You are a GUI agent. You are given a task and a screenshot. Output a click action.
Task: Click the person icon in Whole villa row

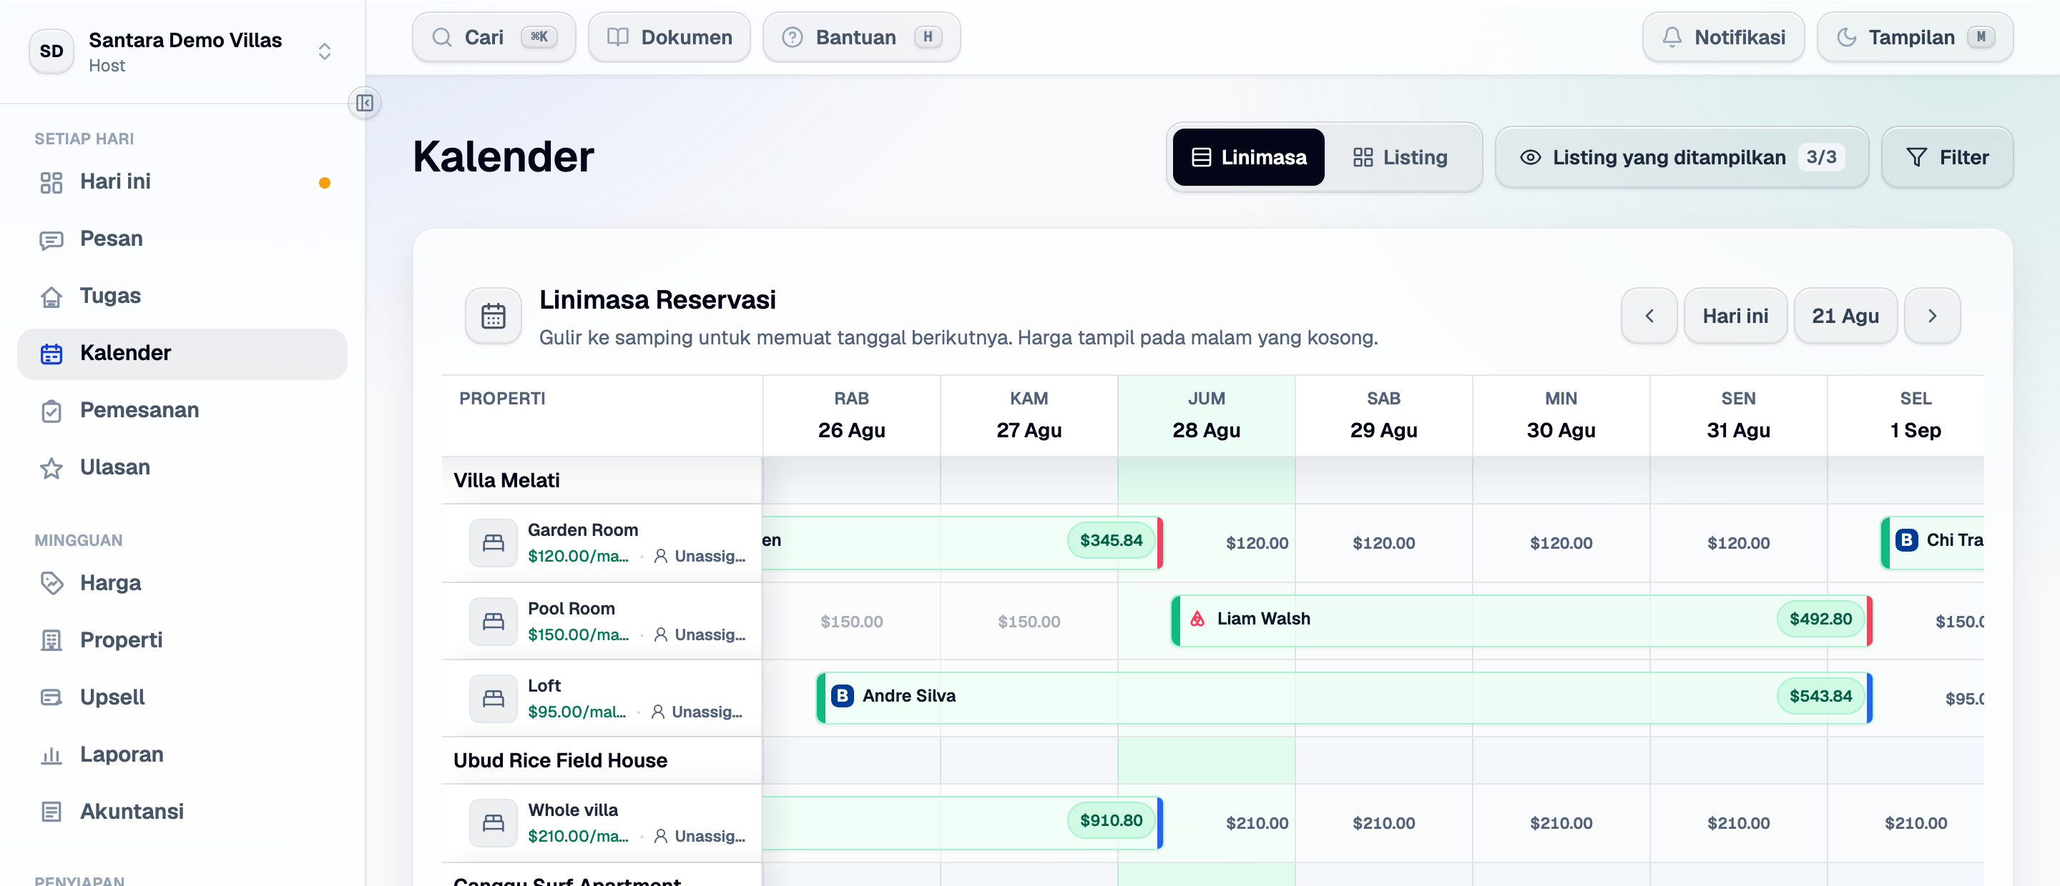(660, 836)
